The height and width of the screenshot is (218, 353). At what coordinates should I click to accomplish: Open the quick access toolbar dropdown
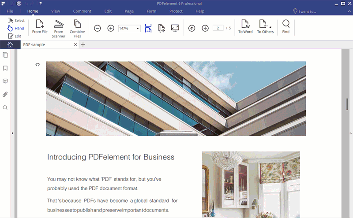[x=41, y=4]
